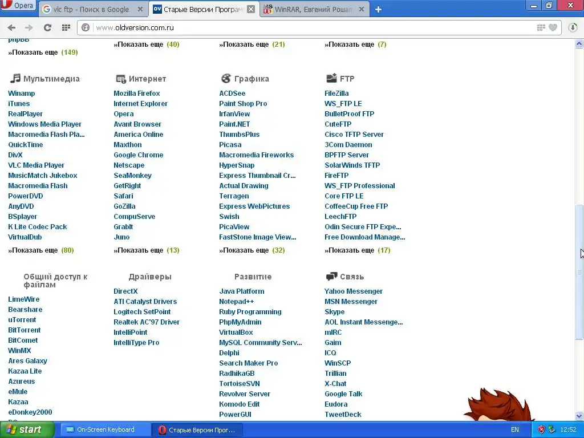
Task: Click Показать еще (7) link
Action: (x=356, y=44)
